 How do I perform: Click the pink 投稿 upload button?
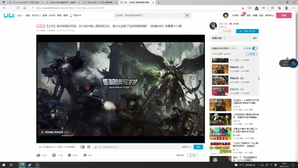pyautogui.click(x=284, y=15)
